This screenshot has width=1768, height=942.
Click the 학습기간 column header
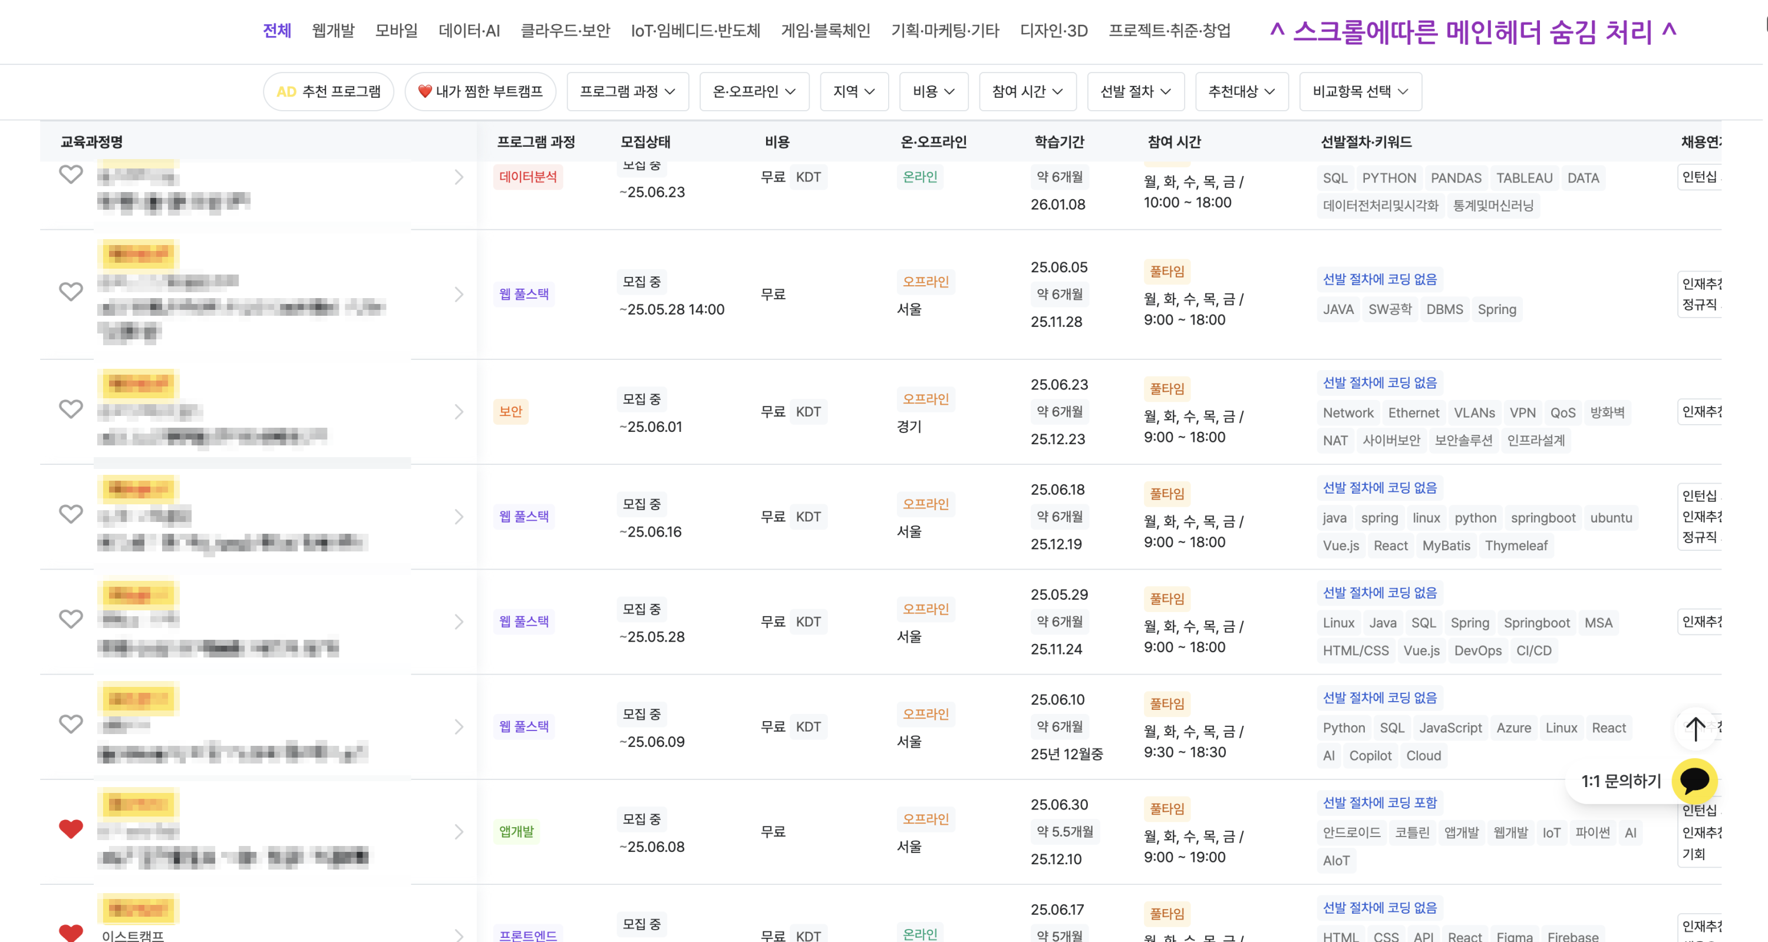pos(1059,142)
